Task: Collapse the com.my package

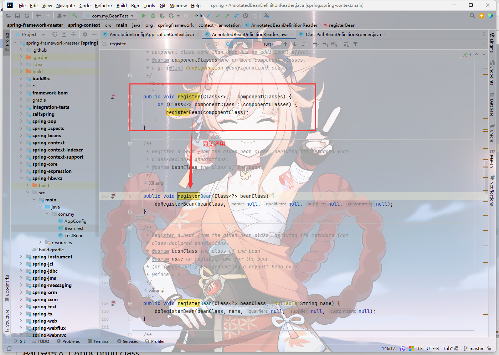Action: click(47, 214)
